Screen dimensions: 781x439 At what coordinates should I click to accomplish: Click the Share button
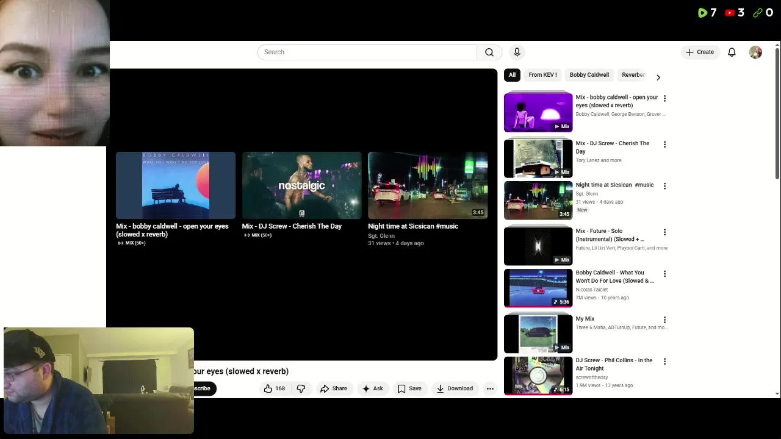334,388
